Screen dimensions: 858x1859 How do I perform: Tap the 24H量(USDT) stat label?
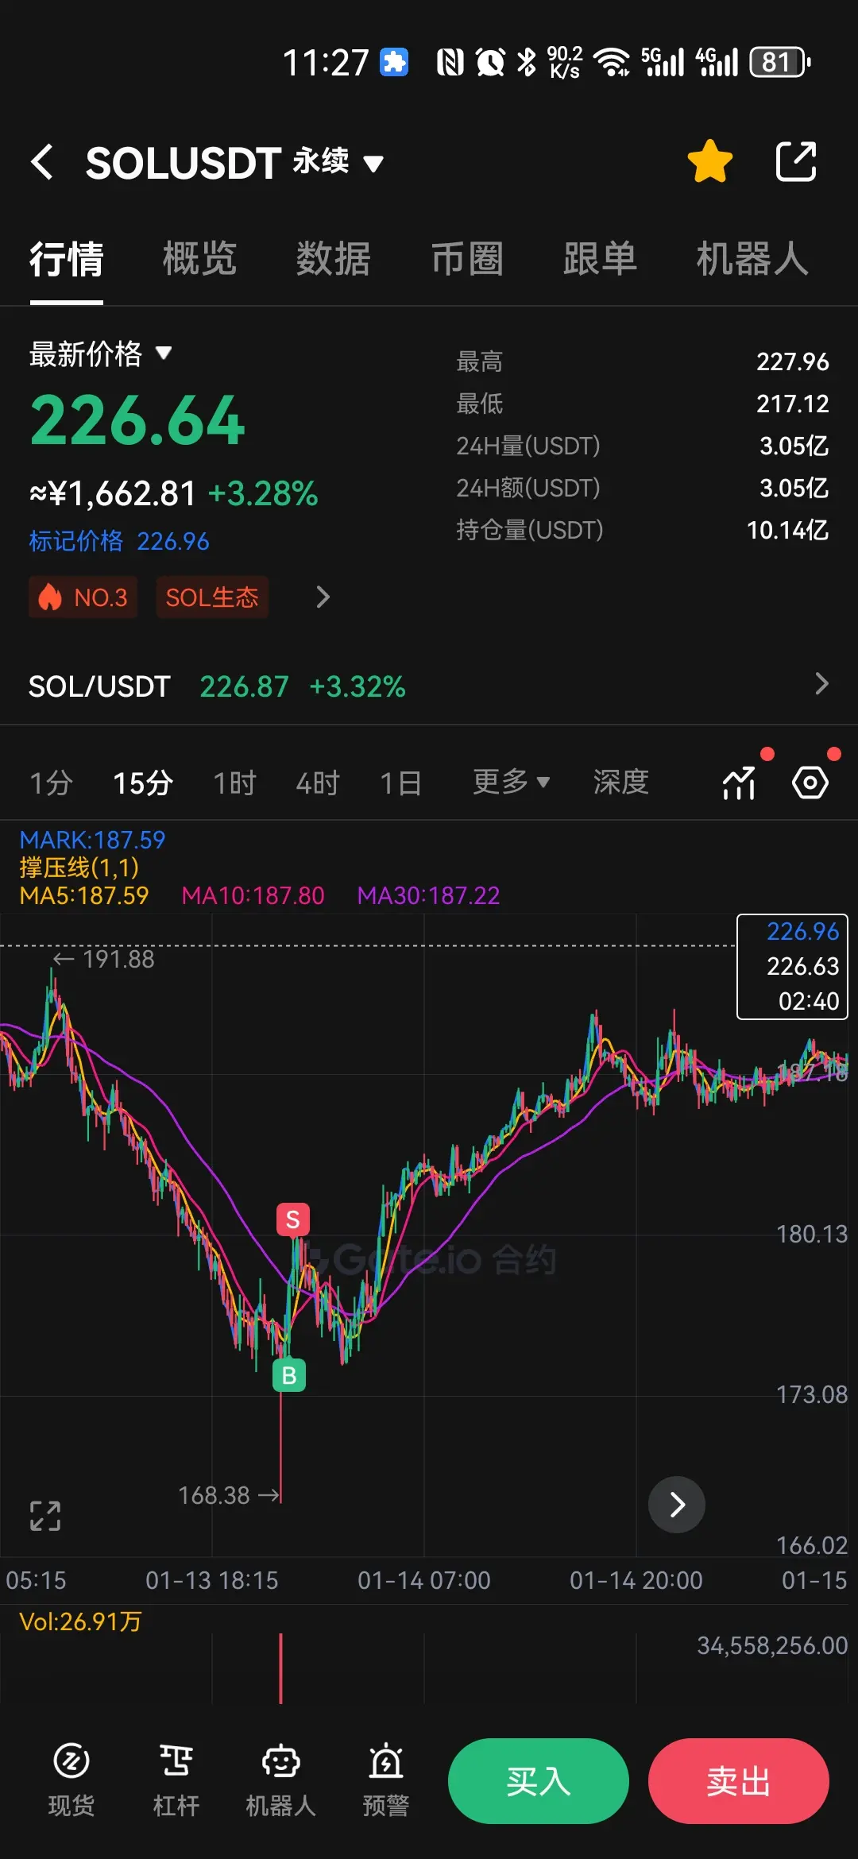(x=528, y=446)
